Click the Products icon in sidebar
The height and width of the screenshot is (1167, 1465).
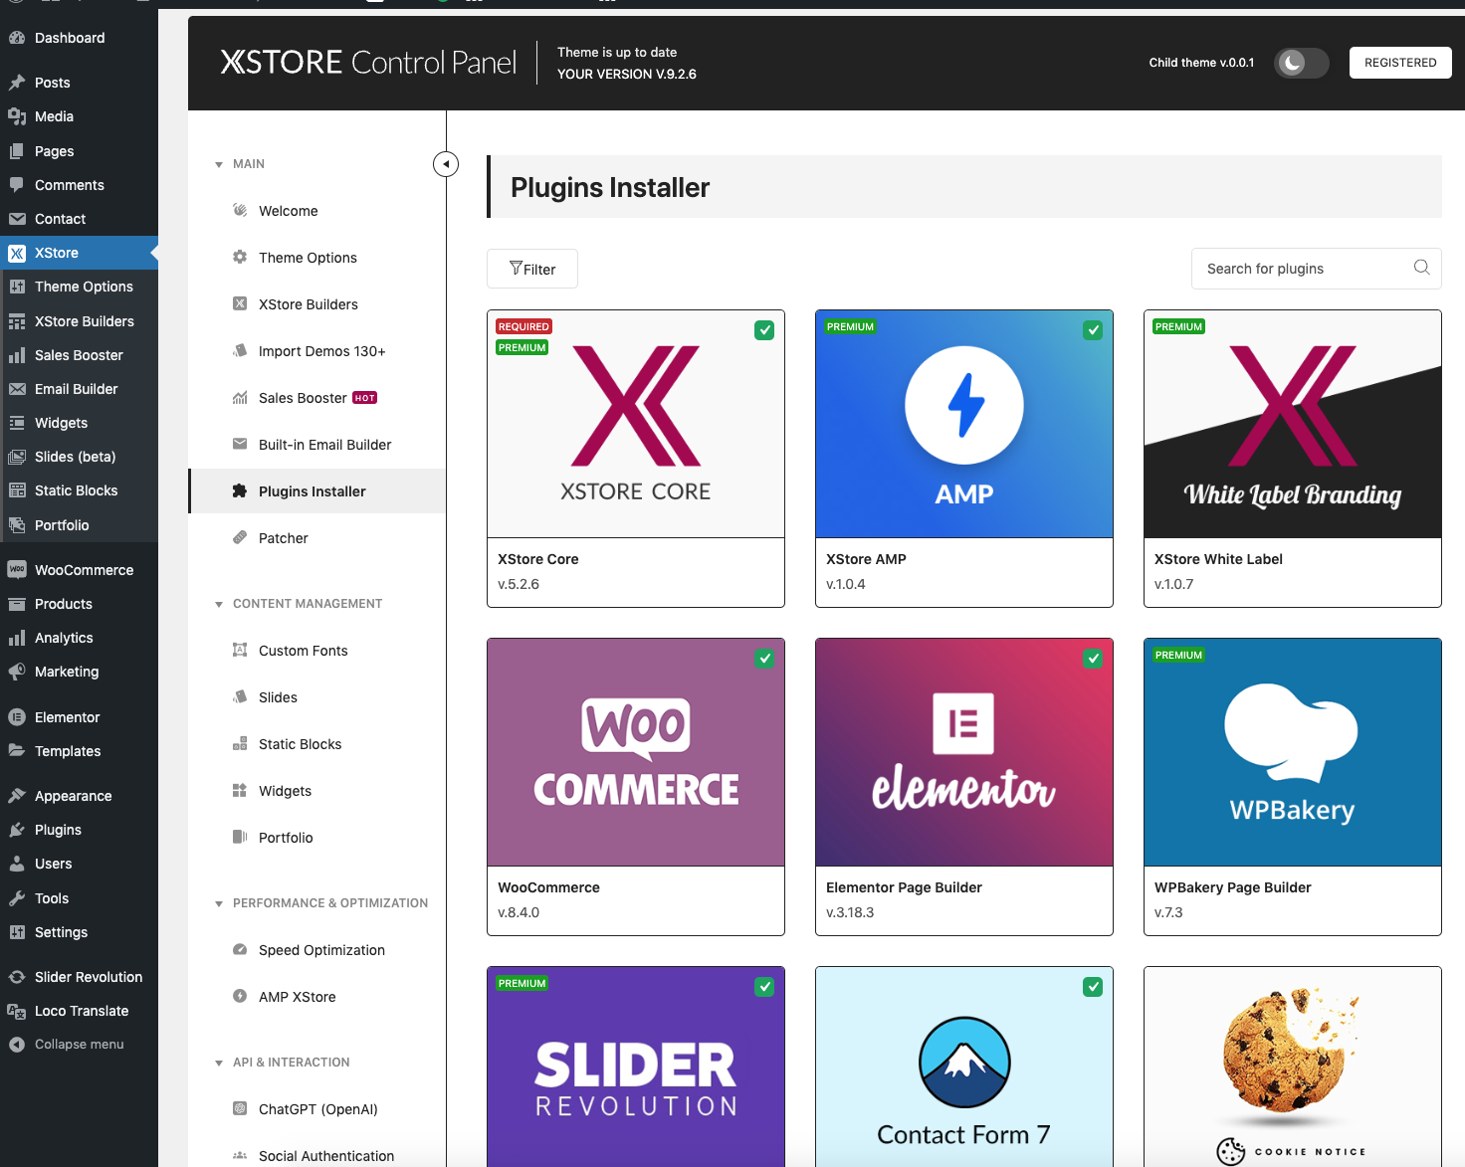[17, 604]
